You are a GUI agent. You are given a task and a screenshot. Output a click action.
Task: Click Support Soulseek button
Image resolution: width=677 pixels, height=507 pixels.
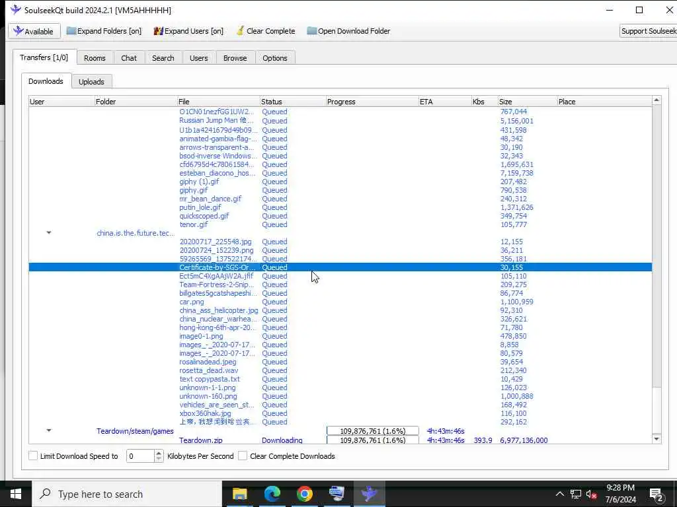648,31
